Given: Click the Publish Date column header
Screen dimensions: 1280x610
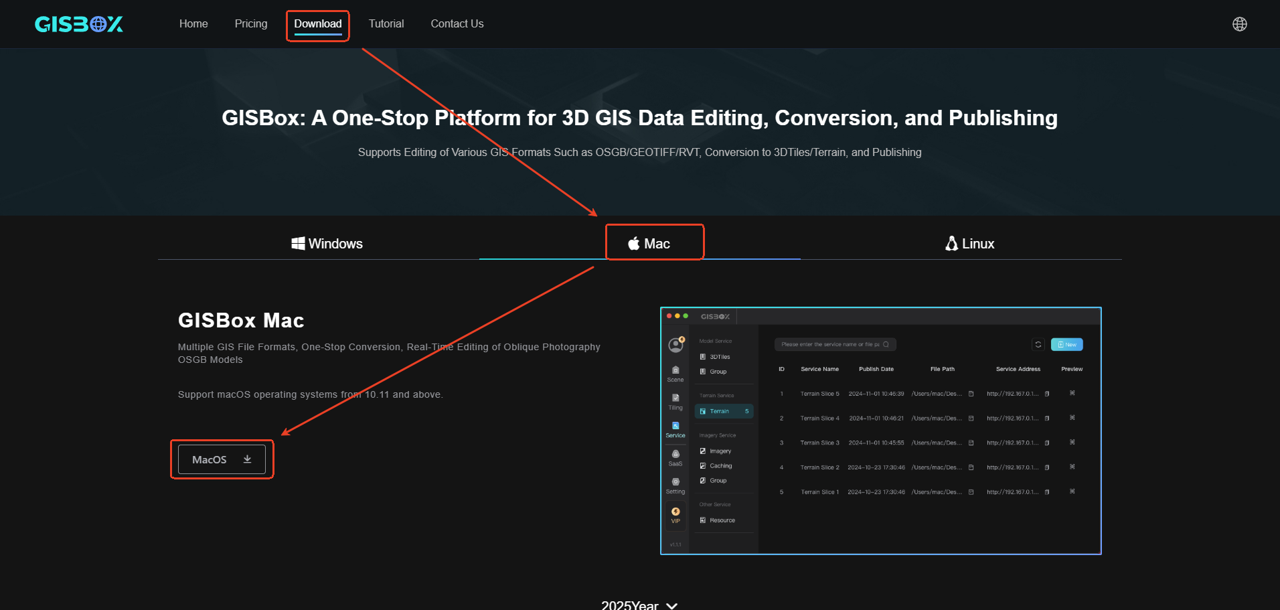Looking at the screenshot, I should [x=876, y=369].
